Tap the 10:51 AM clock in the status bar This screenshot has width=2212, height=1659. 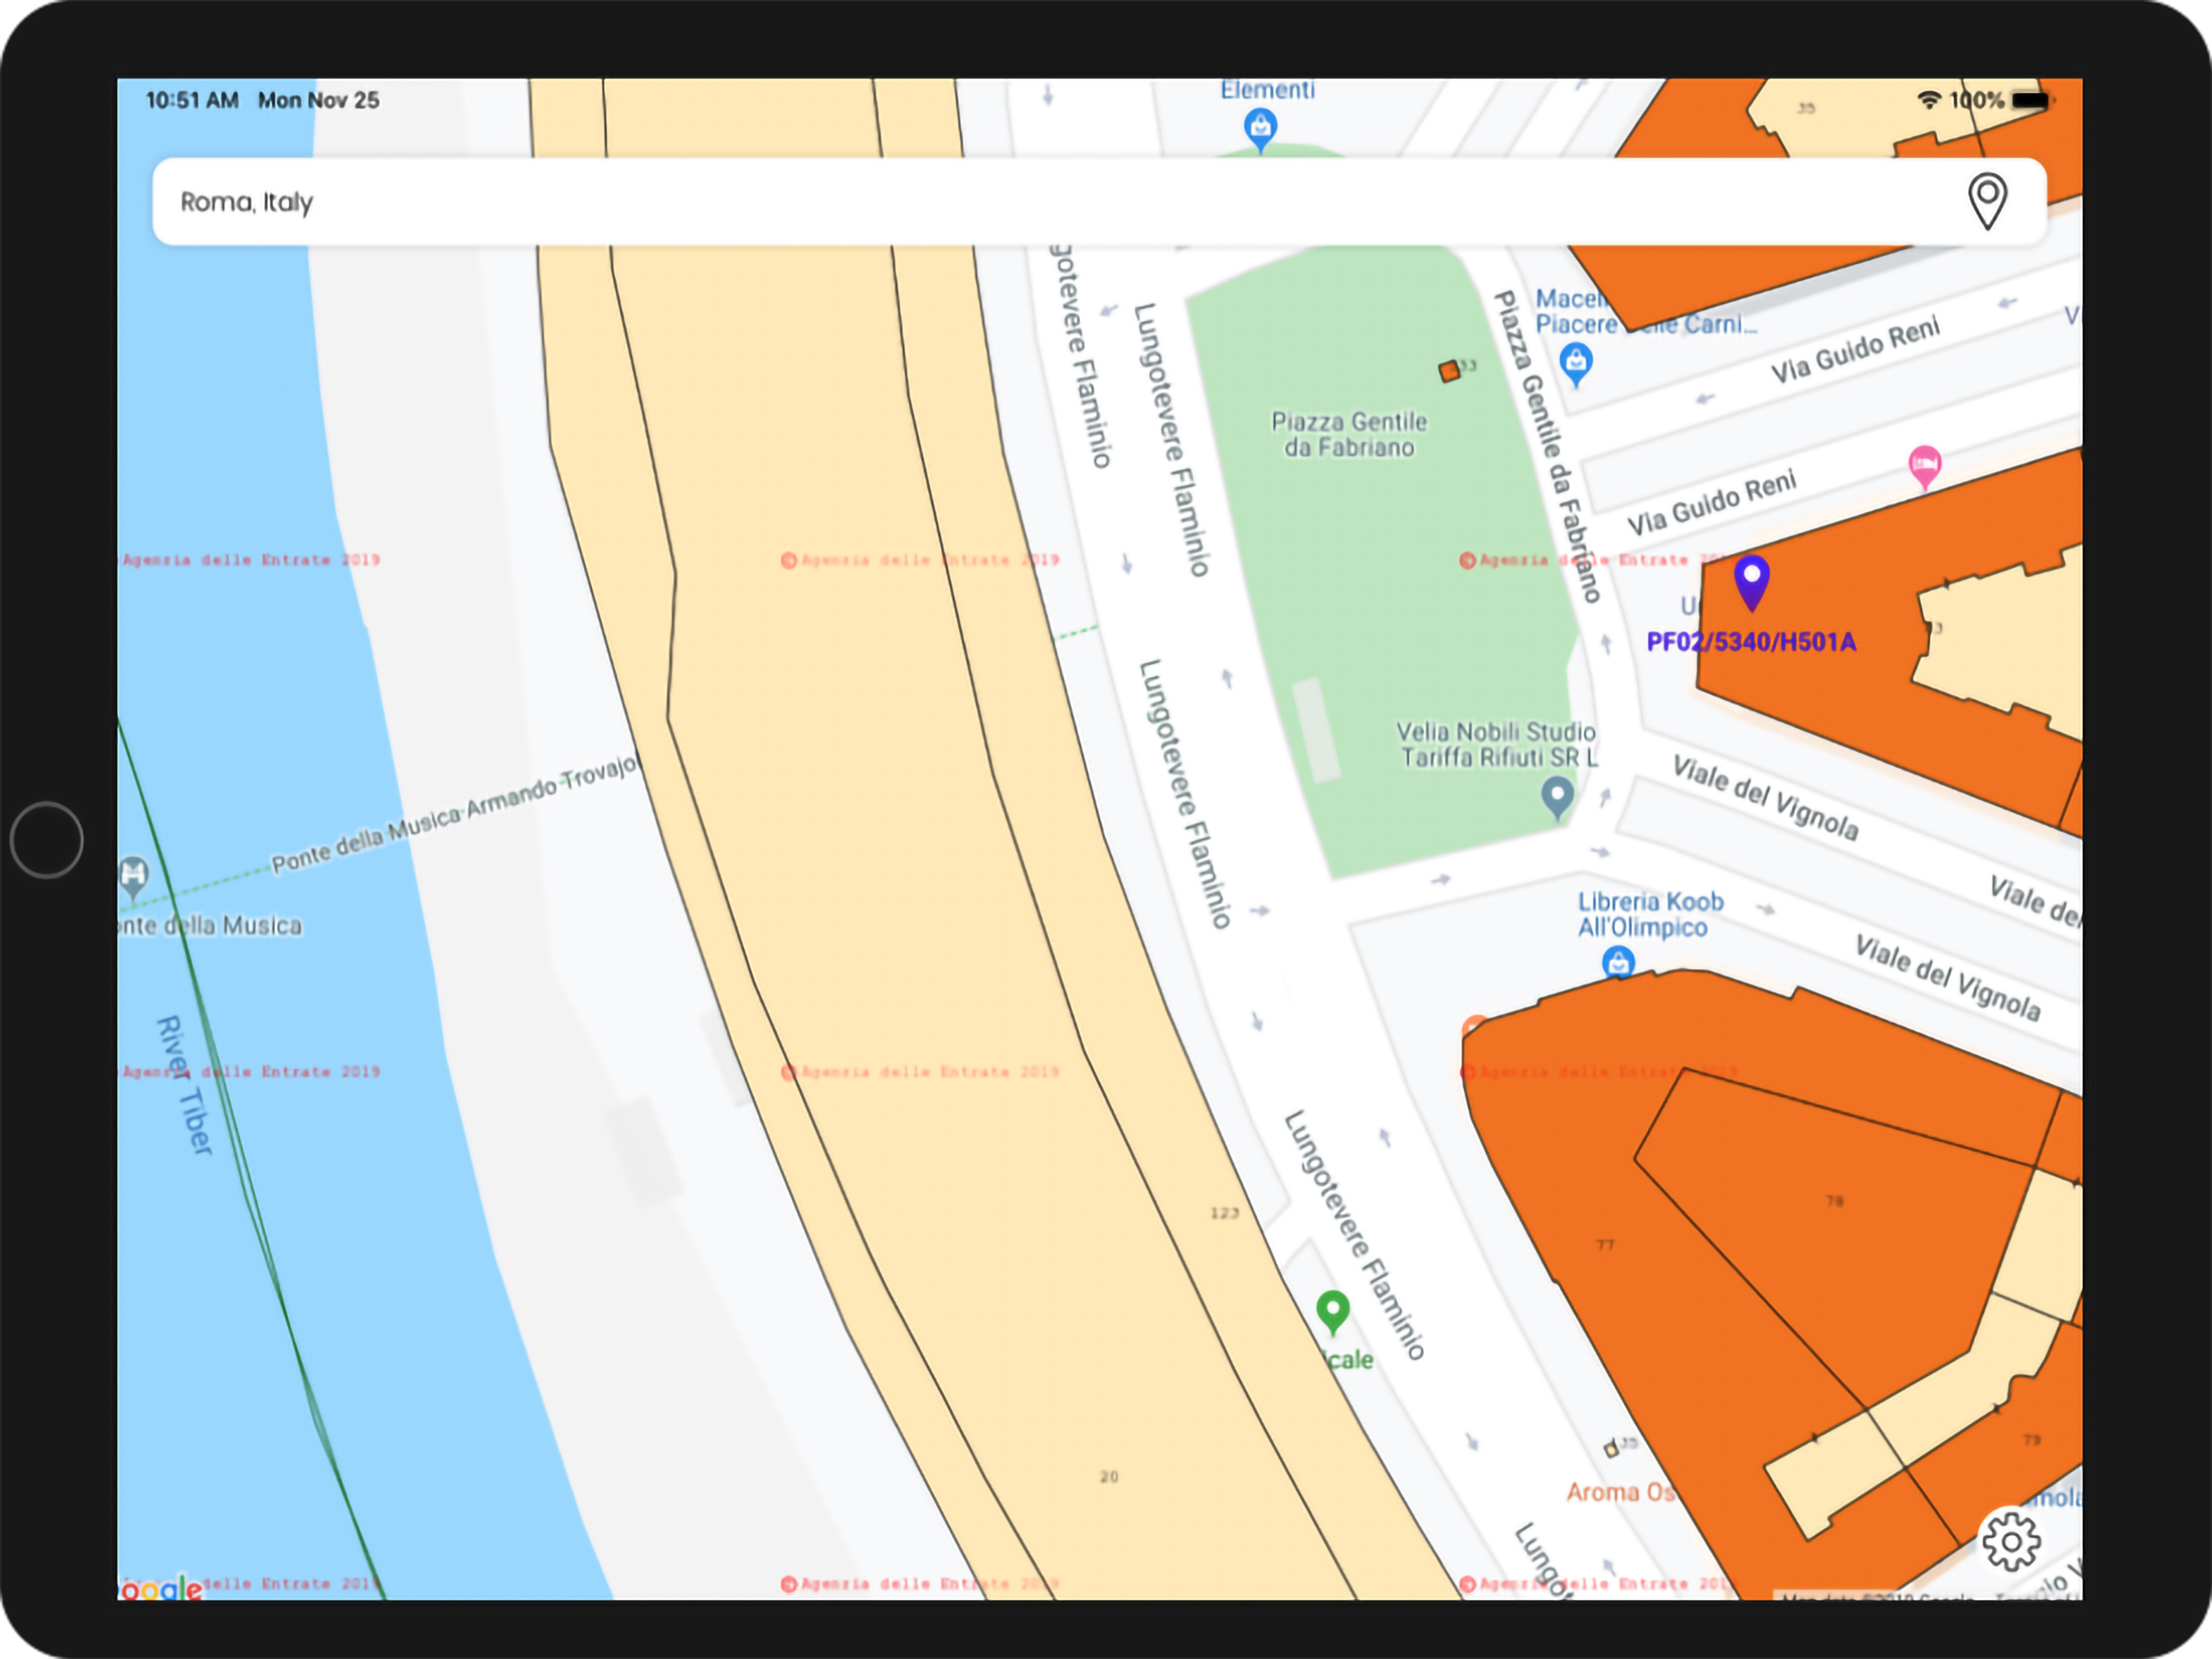tap(192, 100)
